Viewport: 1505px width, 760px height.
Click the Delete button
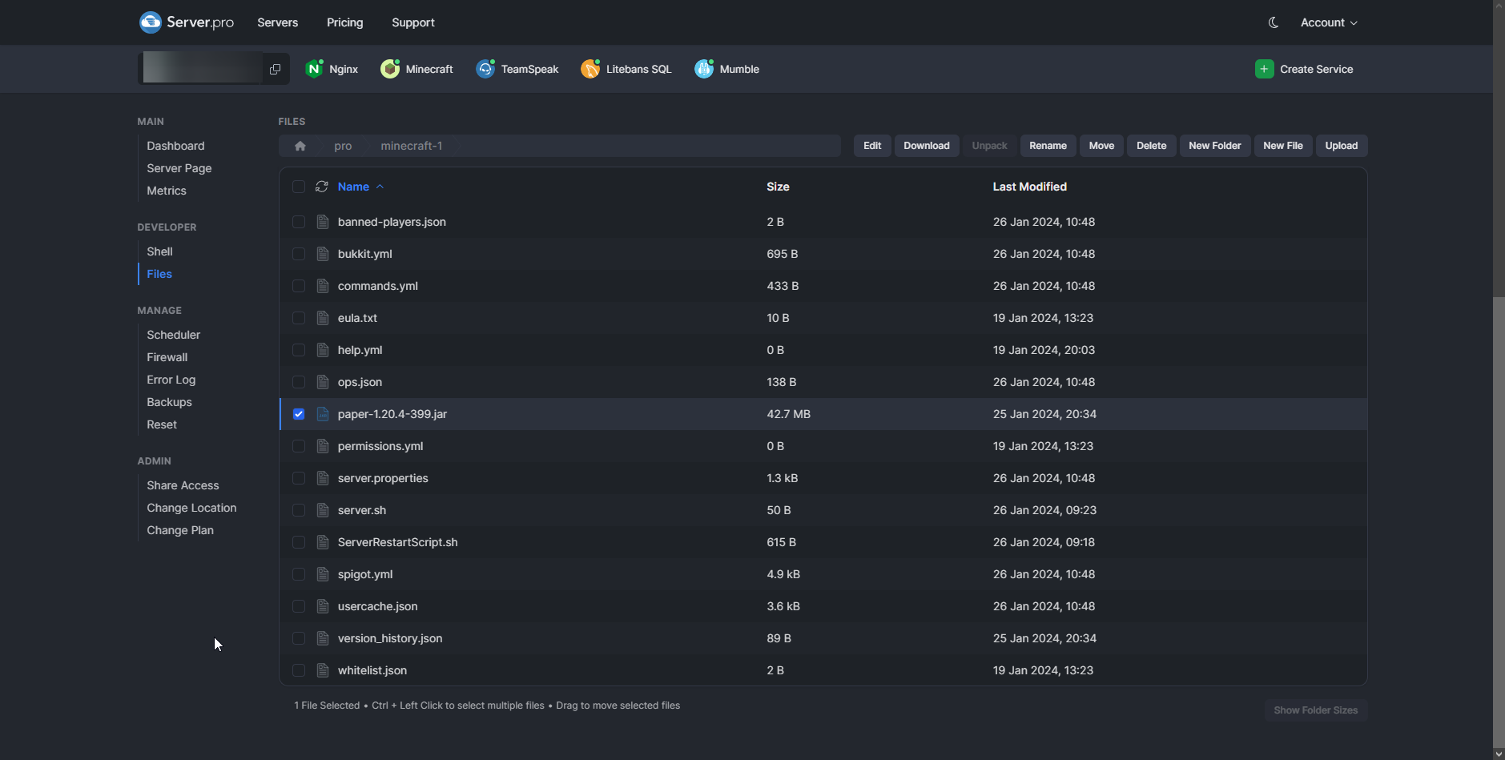pyautogui.click(x=1151, y=146)
